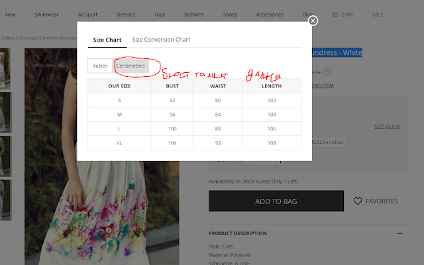Switch to Size Chart tab
Image resolution: width=424 pixels, height=265 pixels.
(x=107, y=40)
